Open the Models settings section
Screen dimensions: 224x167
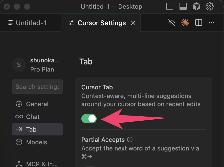click(x=37, y=142)
